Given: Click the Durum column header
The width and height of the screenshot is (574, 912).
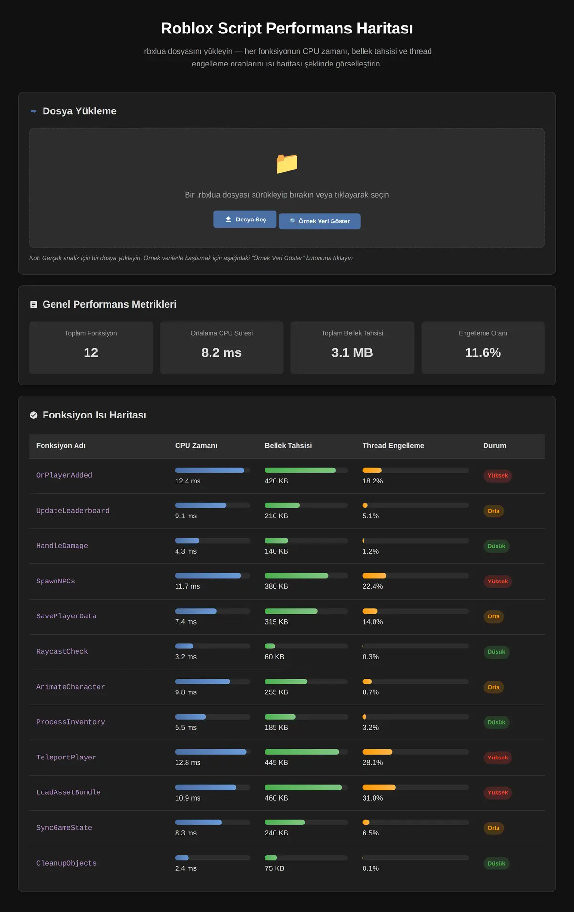Looking at the screenshot, I should tap(495, 446).
